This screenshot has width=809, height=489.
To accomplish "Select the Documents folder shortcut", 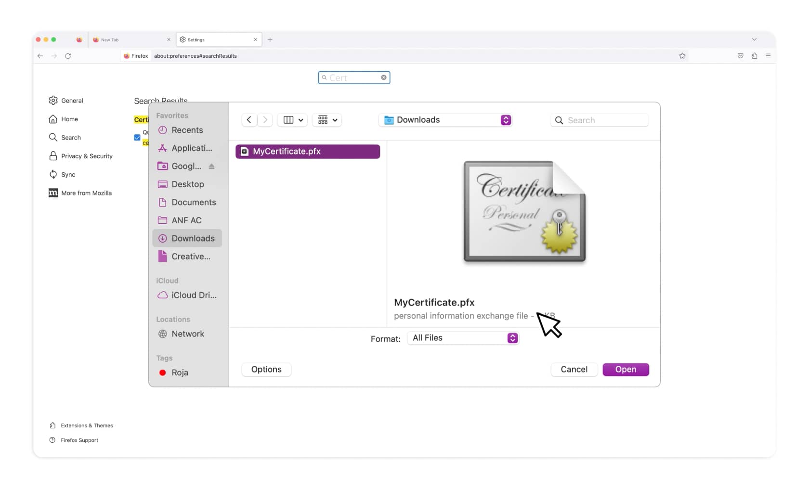I will [194, 202].
